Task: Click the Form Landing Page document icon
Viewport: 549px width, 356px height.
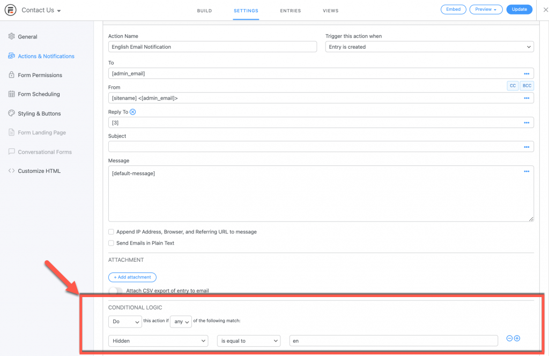Action: pos(12,133)
